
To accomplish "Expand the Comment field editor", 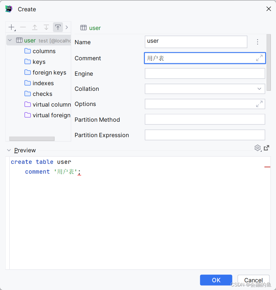I will 259,58.
